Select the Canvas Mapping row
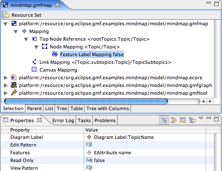This screenshot has height=171, width=222. [58, 70]
